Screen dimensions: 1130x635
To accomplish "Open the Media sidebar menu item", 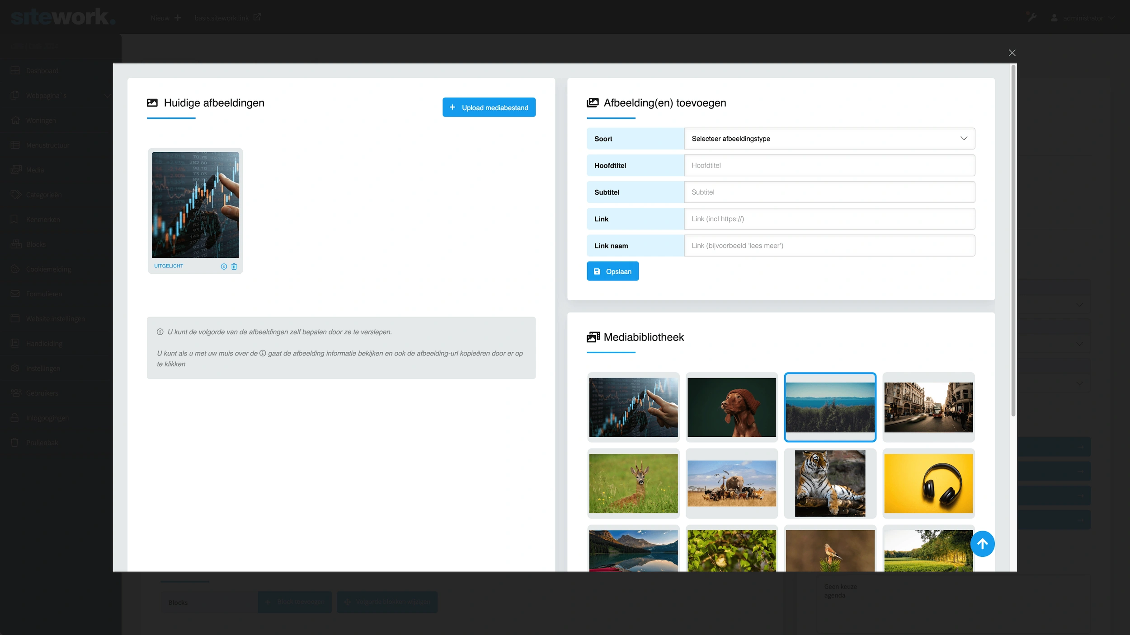I will tap(35, 170).
